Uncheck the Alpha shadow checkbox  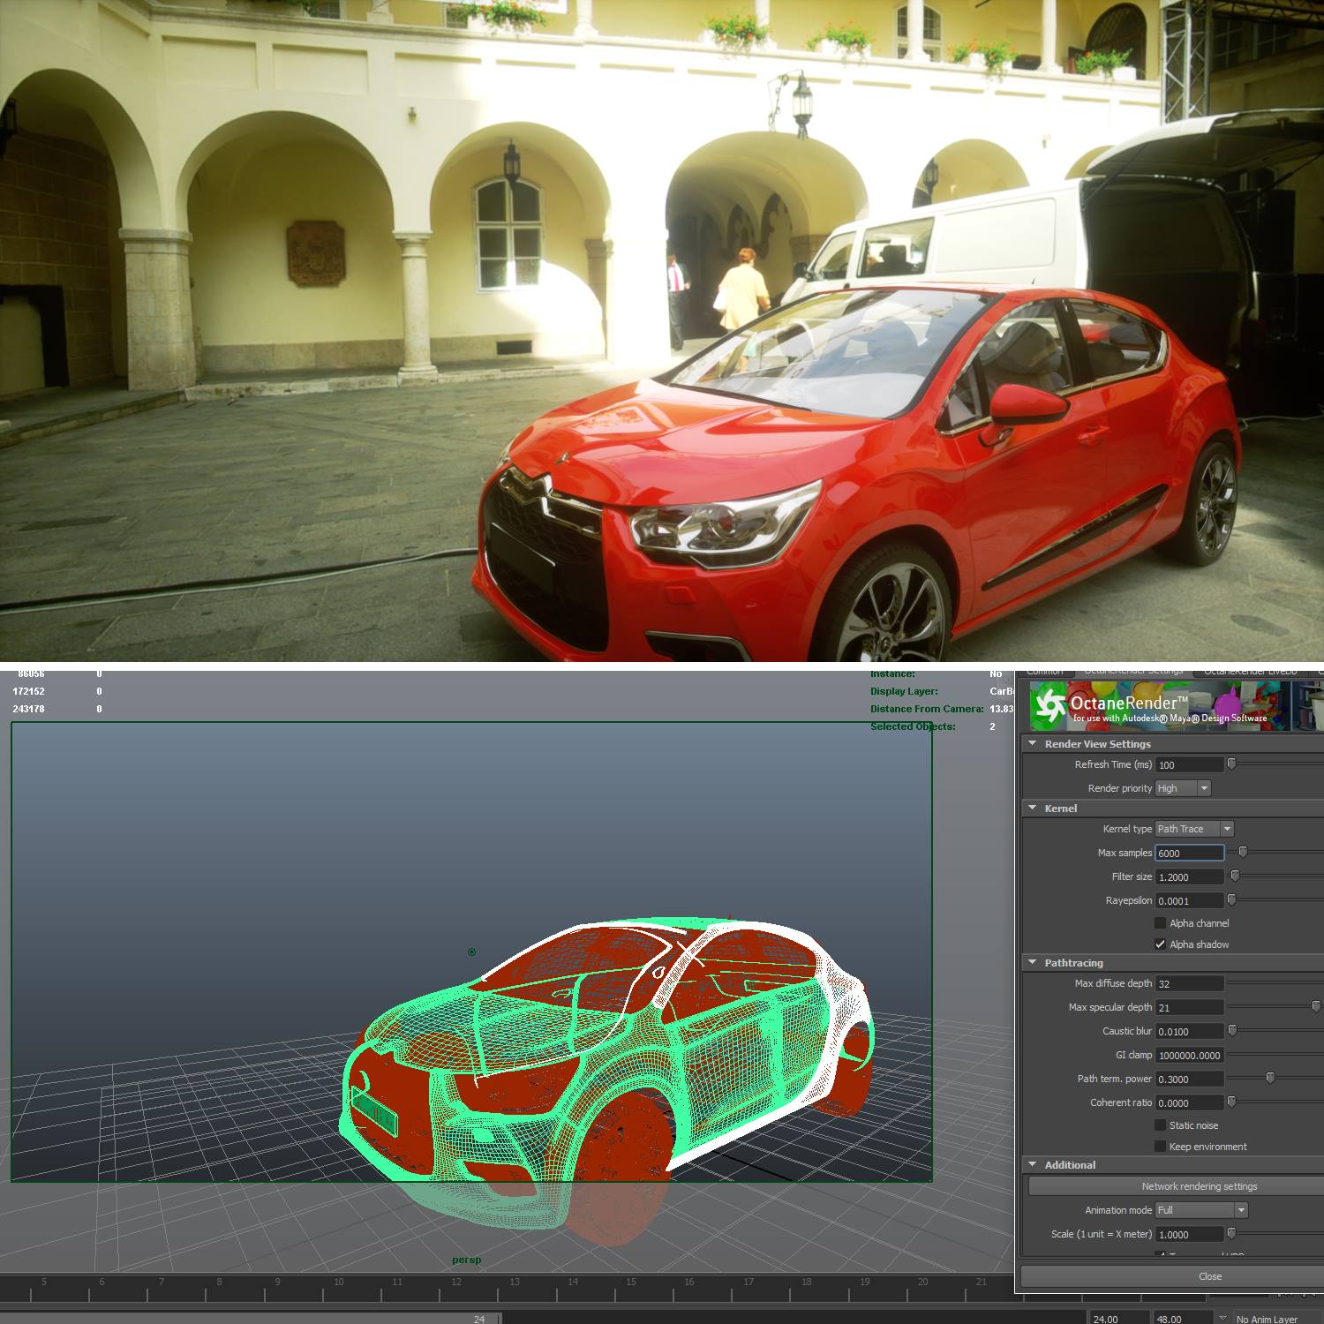point(1160,944)
